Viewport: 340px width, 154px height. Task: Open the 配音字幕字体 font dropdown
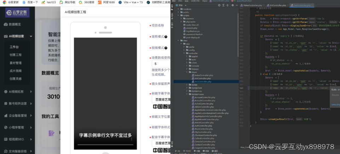[161, 143]
